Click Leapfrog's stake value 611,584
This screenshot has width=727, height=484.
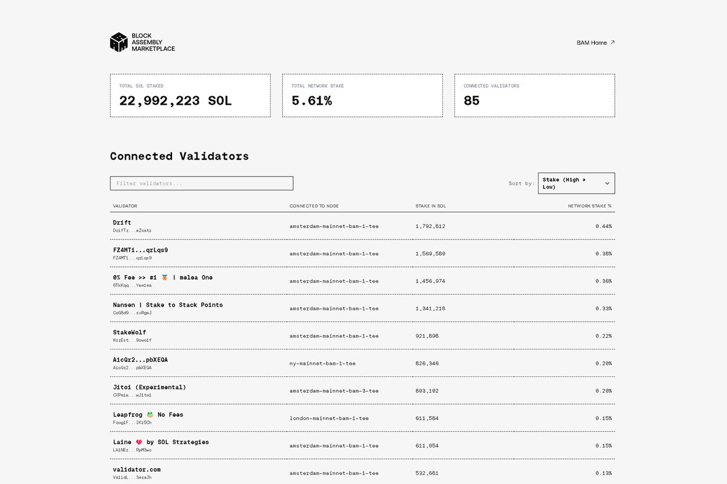click(x=427, y=418)
